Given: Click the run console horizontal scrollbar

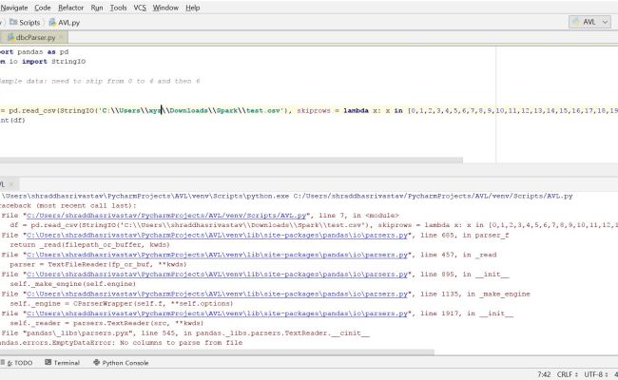Looking at the screenshot, I should pyautogui.click(x=217, y=351).
